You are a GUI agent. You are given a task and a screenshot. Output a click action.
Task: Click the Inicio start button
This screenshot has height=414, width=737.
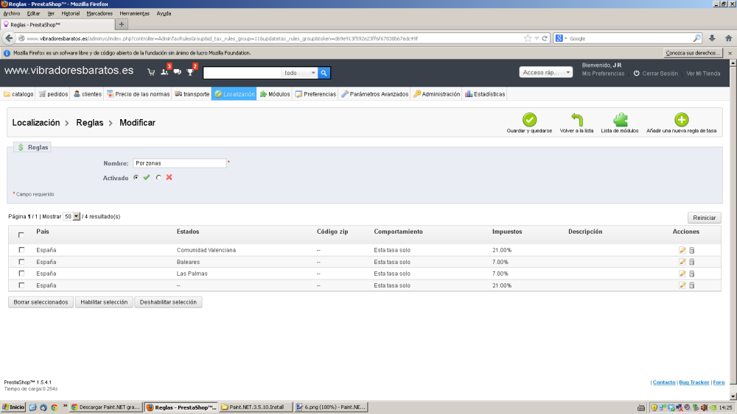click(13, 407)
